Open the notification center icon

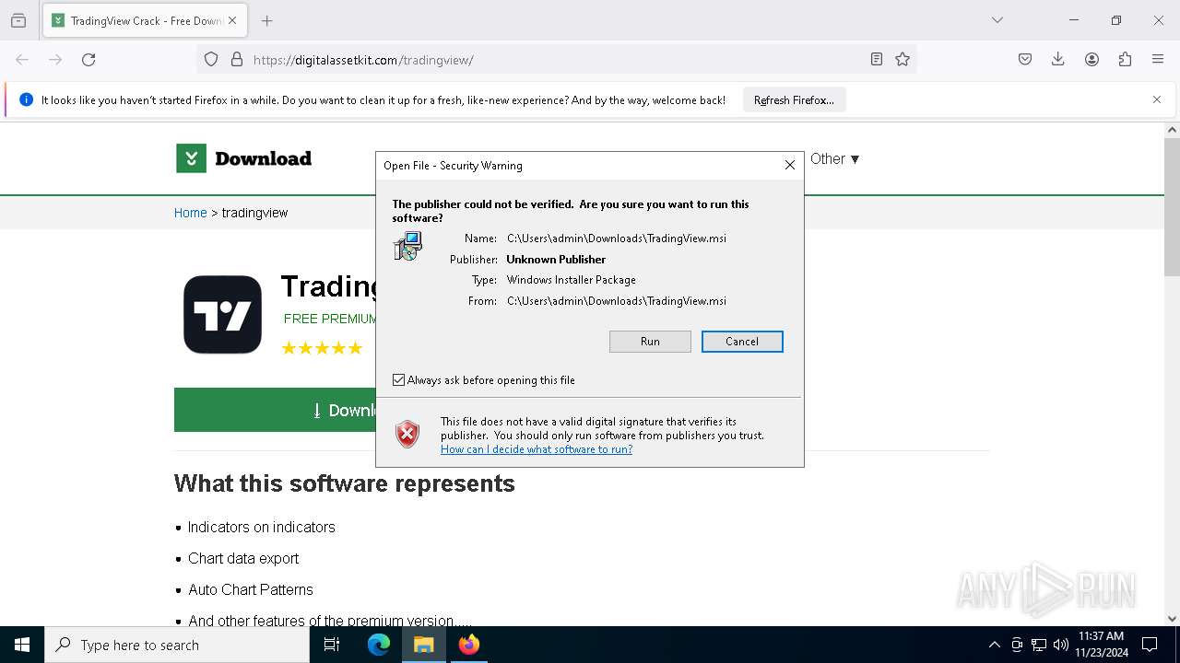tap(1150, 645)
